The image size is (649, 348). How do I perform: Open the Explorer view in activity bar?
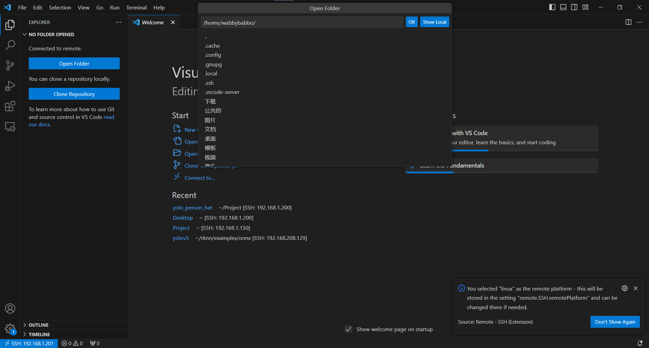(x=10, y=25)
